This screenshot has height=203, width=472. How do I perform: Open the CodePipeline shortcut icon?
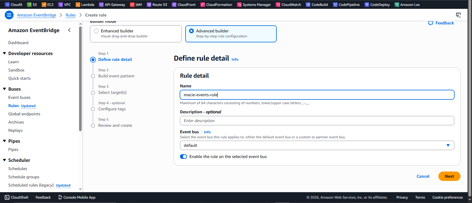[x=335, y=4]
